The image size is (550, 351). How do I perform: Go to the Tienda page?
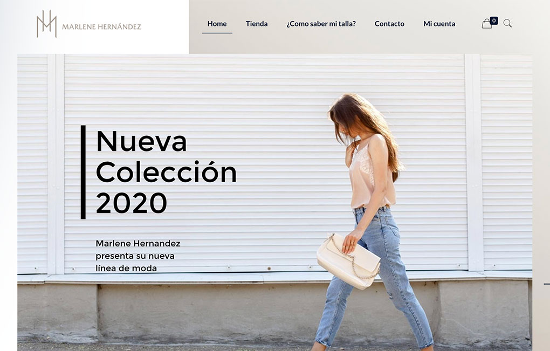(257, 24)
